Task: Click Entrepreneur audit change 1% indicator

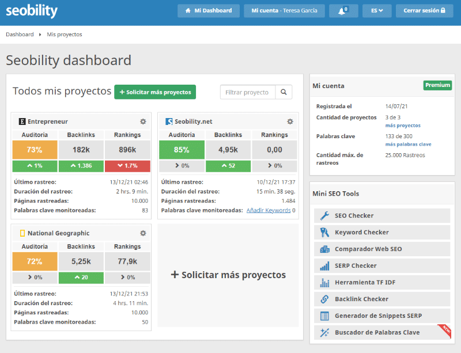Action: coord(35,166)
